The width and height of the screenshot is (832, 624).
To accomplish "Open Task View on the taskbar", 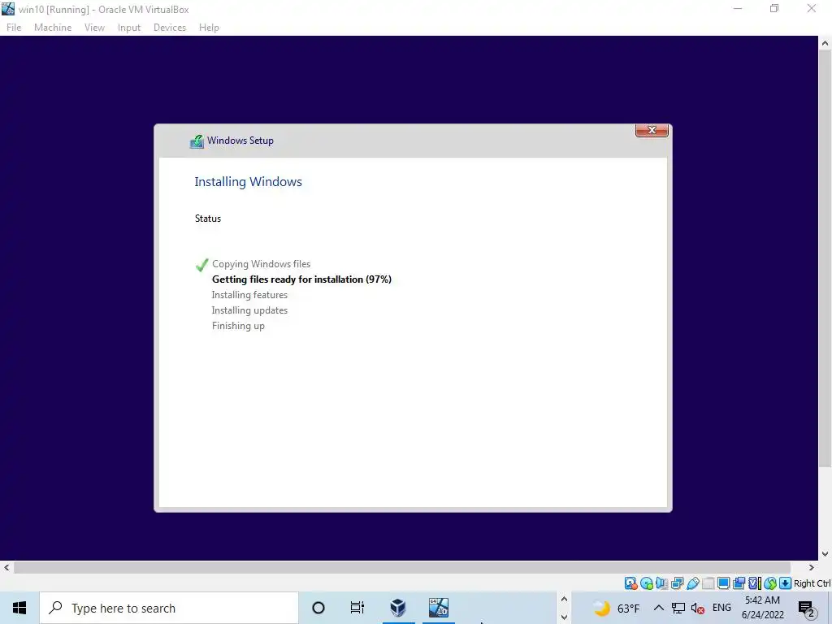I will pyautogui.click(x=357, y=608).
